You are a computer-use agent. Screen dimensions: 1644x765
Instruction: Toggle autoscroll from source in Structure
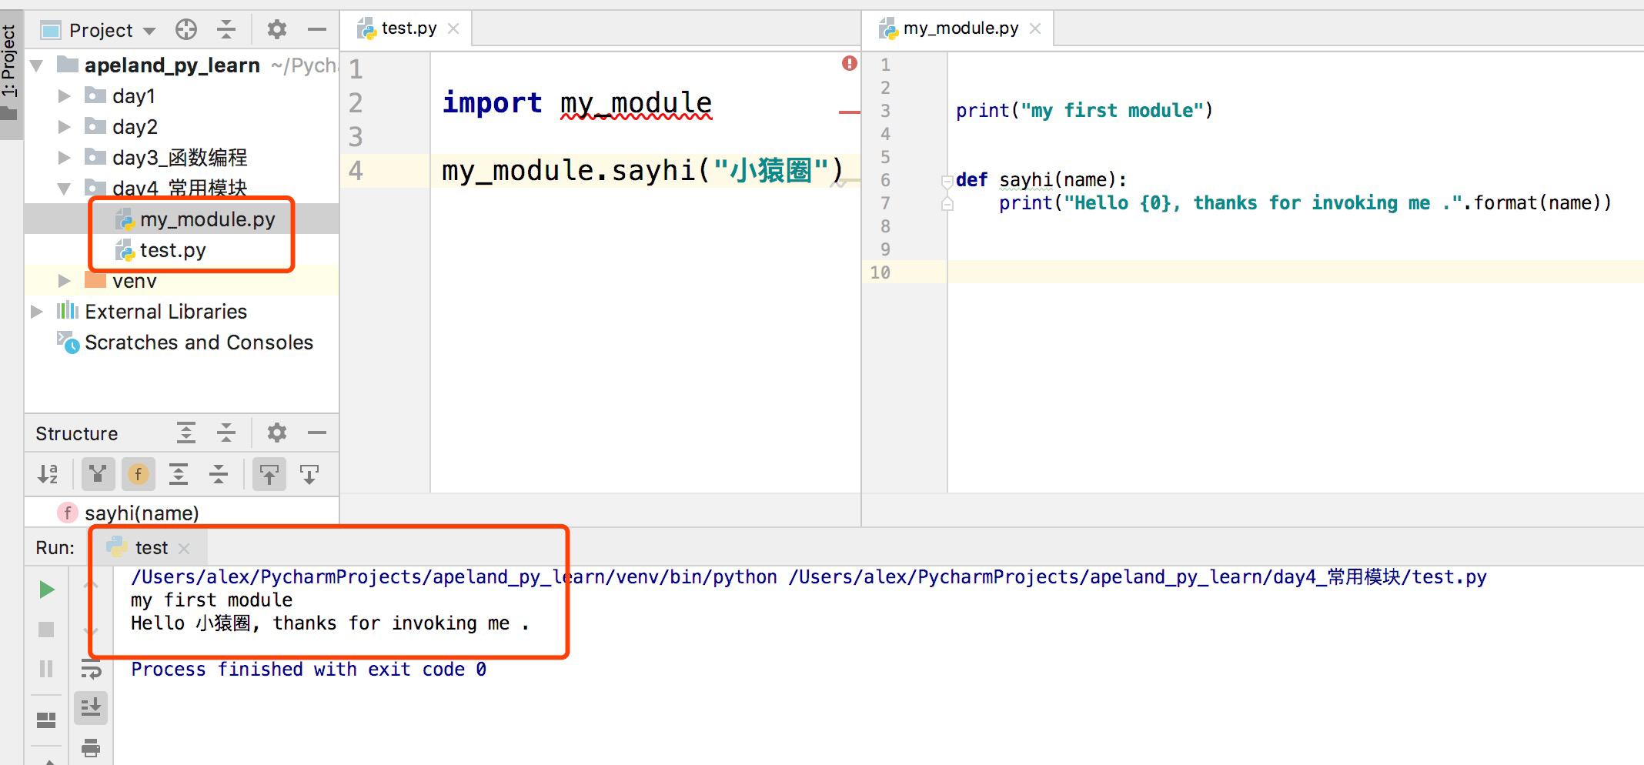(x=309, y=474)
